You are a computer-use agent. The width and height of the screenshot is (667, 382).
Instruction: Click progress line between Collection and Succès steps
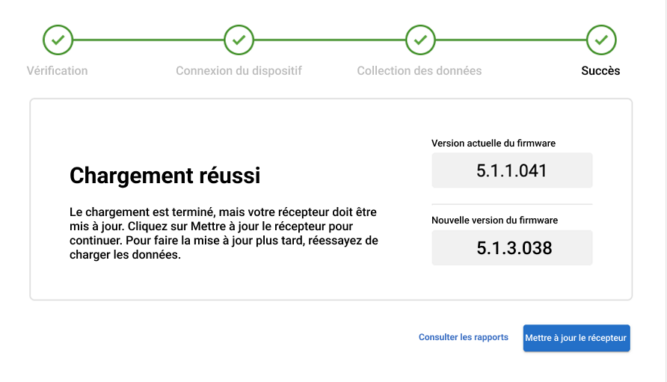[x=511, y=40]
